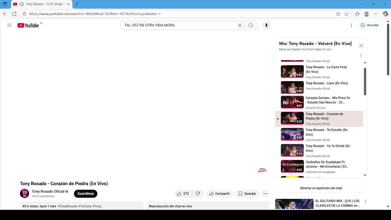Open the split screen browser icon

338,14
